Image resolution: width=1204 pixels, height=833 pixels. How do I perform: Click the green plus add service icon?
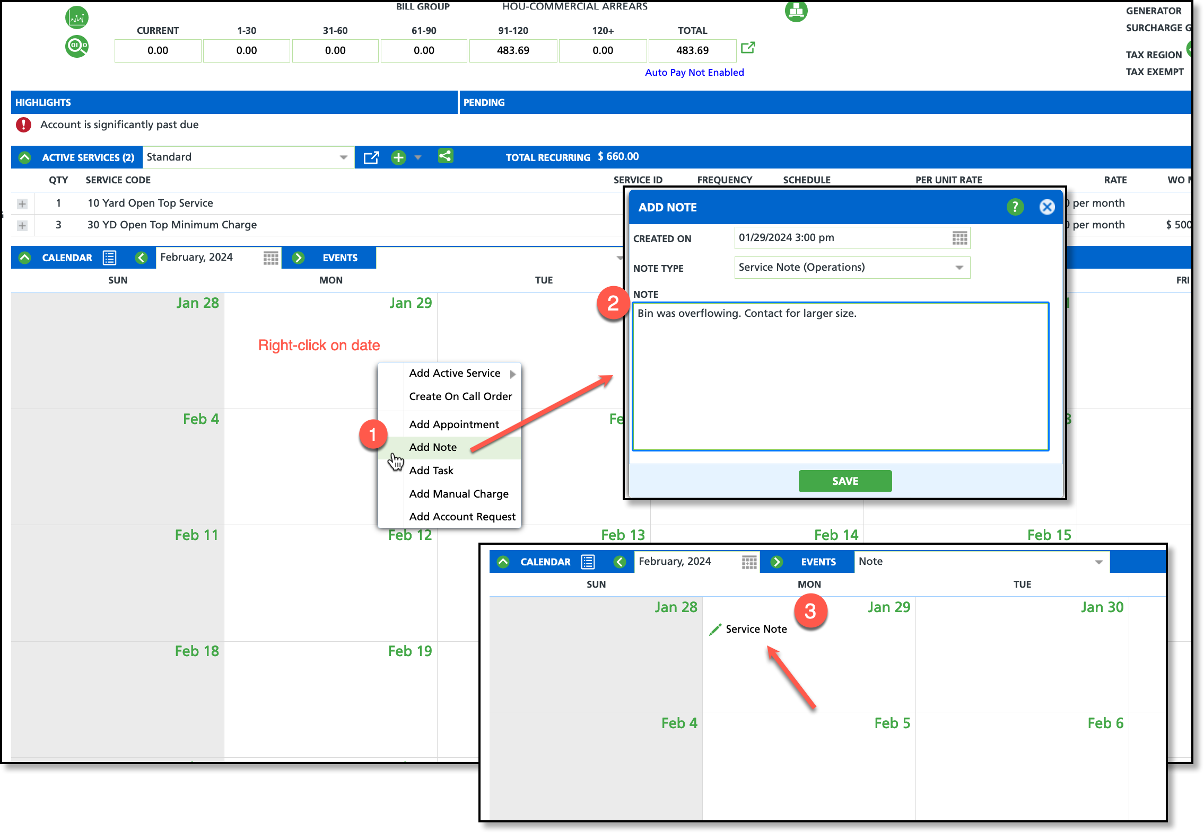tap(398, 157)
